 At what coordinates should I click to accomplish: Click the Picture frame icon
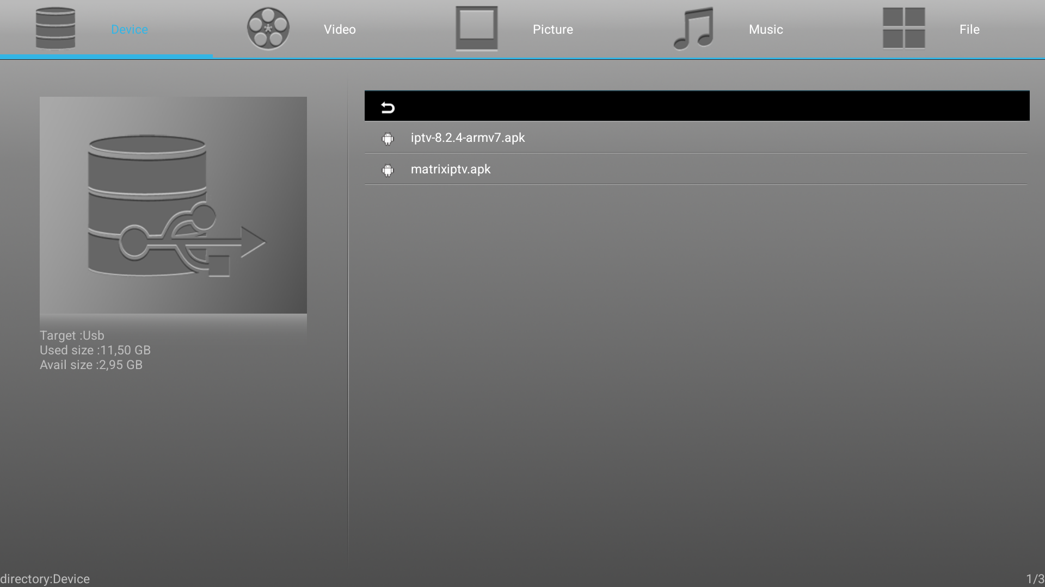coord(476,28)
